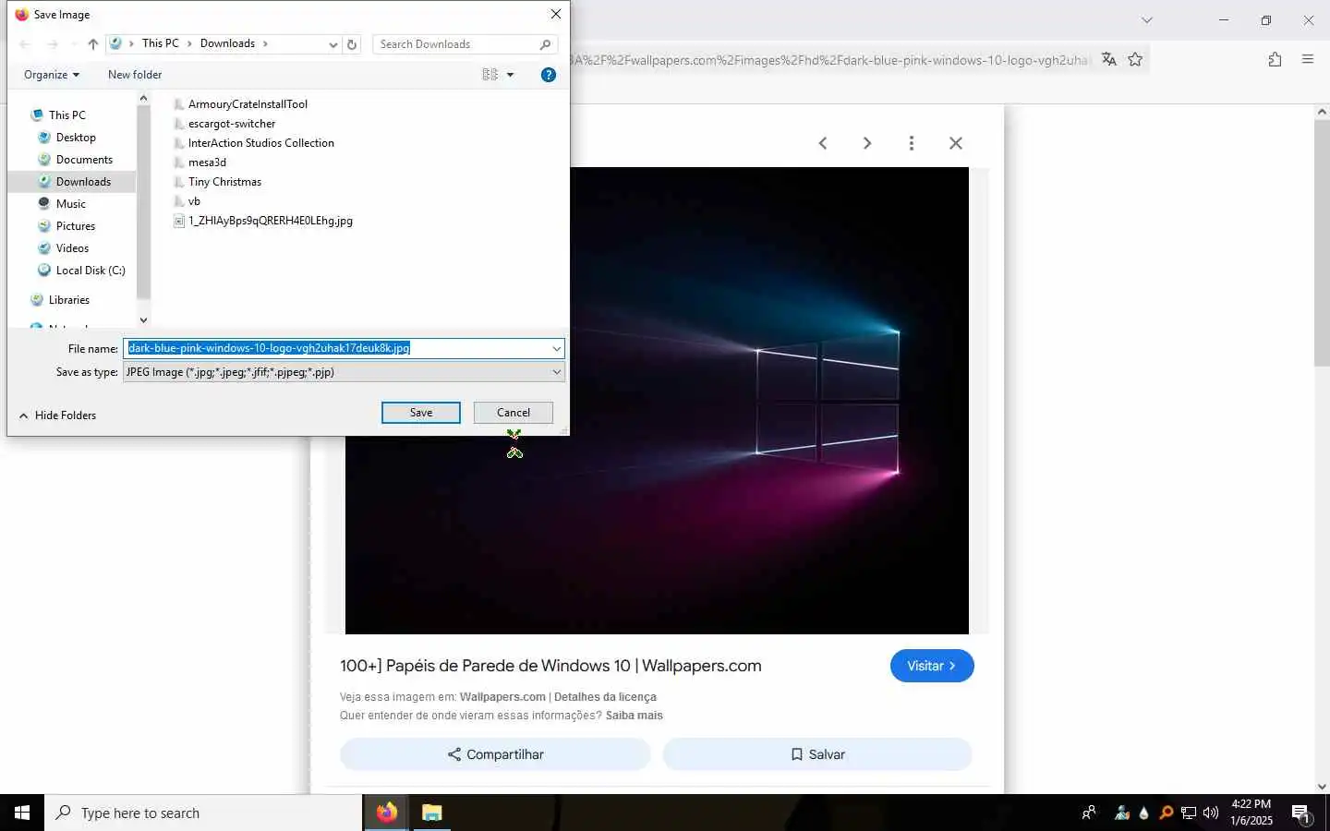Select the ArmouryCrateInstallTool folder
1330x831 pixels.
pyautogui.click(x=248, y=104)
